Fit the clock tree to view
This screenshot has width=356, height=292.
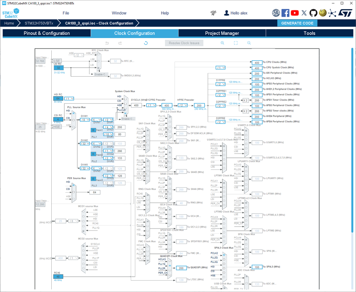236,43
